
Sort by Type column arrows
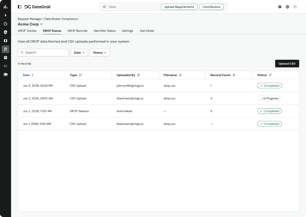pos(80,75)
